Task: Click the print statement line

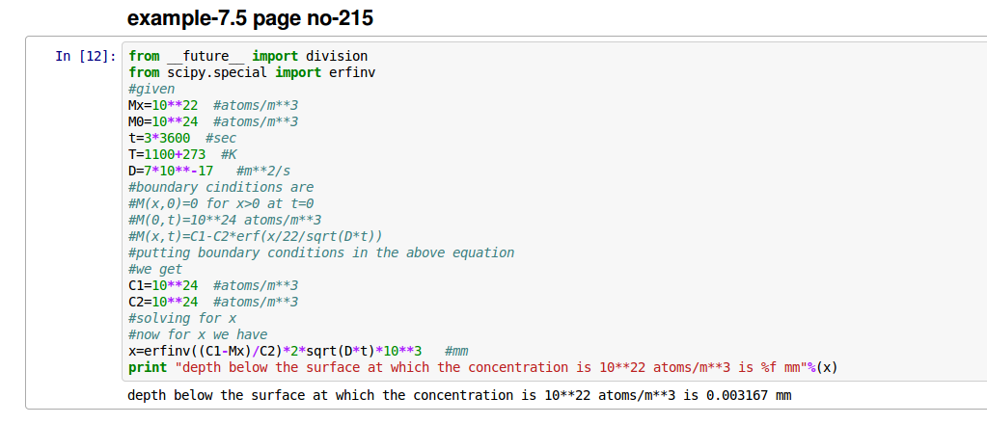Action: 481,367
